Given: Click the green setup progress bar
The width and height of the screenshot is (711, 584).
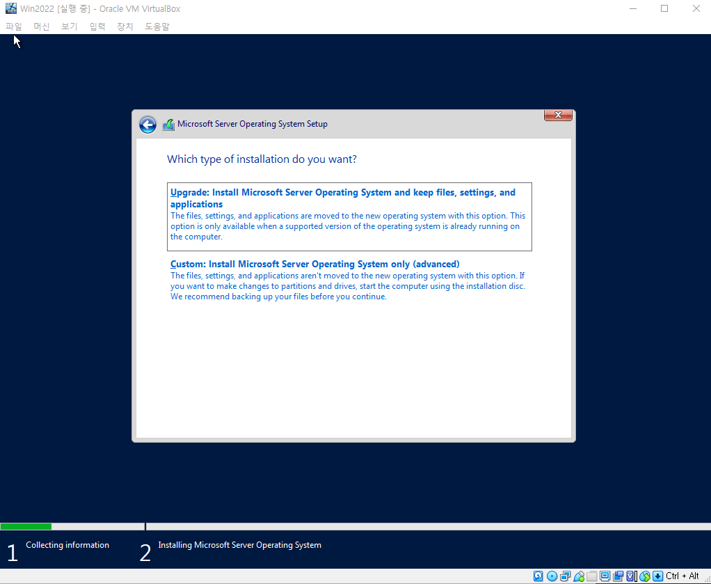Looking at the screenshot, I should [x=26, y=526].
